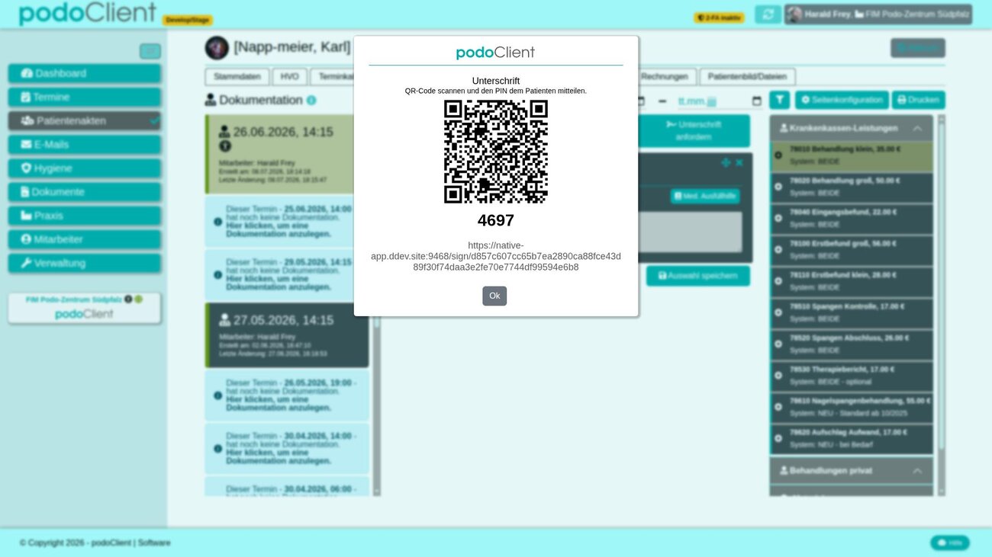Click the 2-FA inaktiv warning badge
Image resolution: width=992 pixels, height=557 pixels.
point(719,18)
